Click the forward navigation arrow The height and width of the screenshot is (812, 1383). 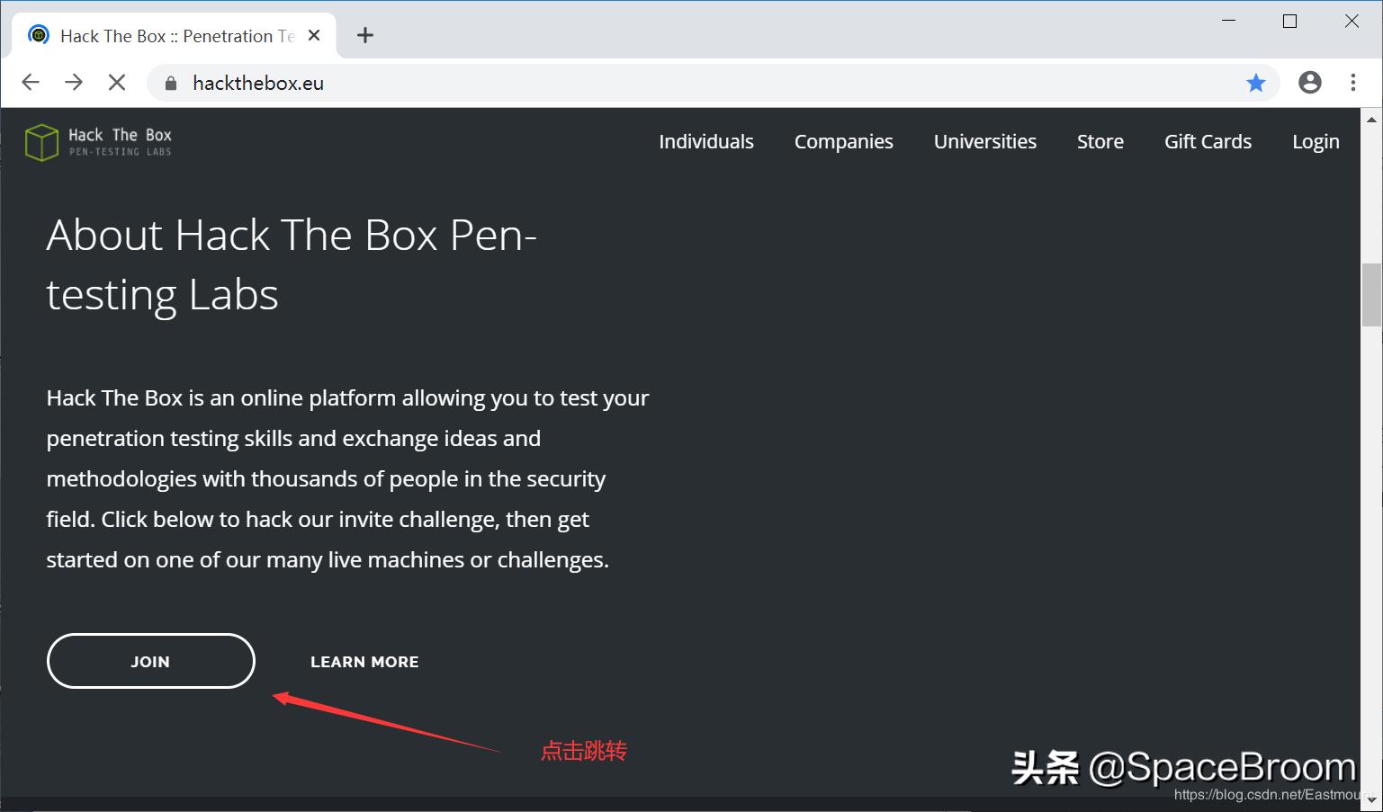(73, 82)
